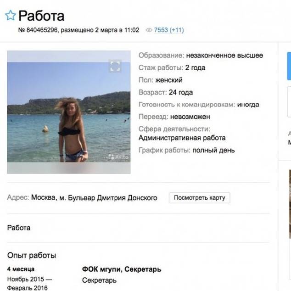Open the view count 7553 (+11)
The image size is (291, 291).
(169, 30)
